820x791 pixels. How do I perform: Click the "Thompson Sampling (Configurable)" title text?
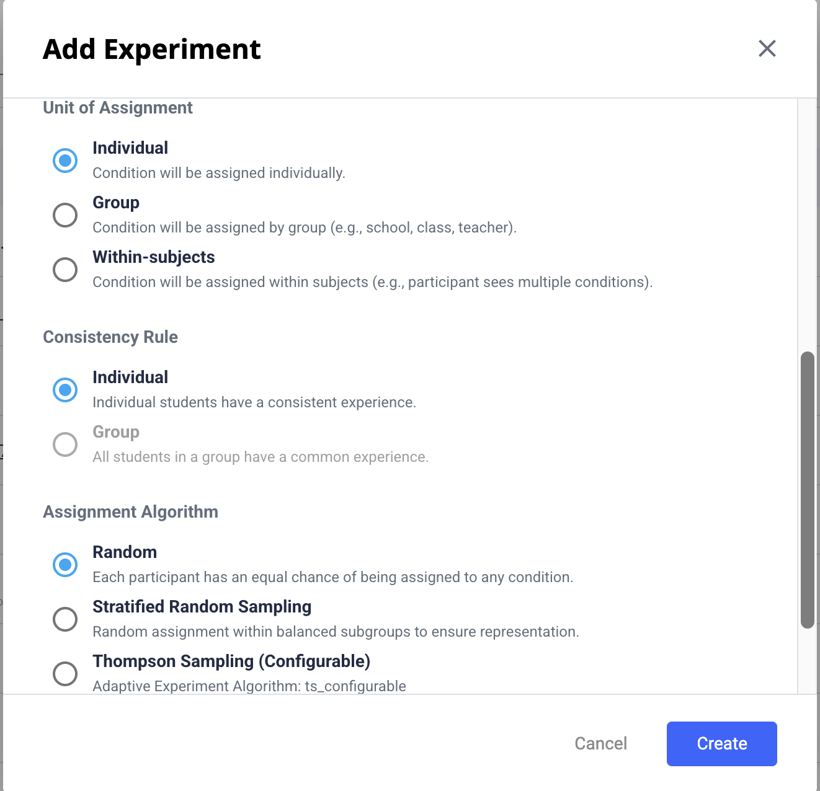[231, 661]
